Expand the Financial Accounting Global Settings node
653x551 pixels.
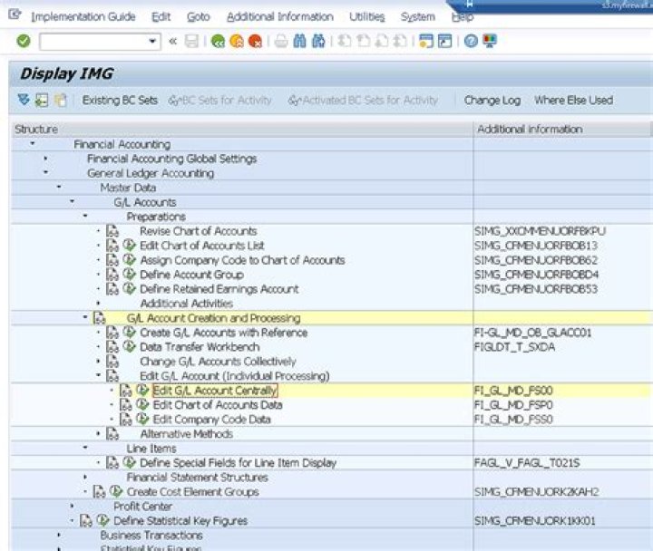[46, 159]
